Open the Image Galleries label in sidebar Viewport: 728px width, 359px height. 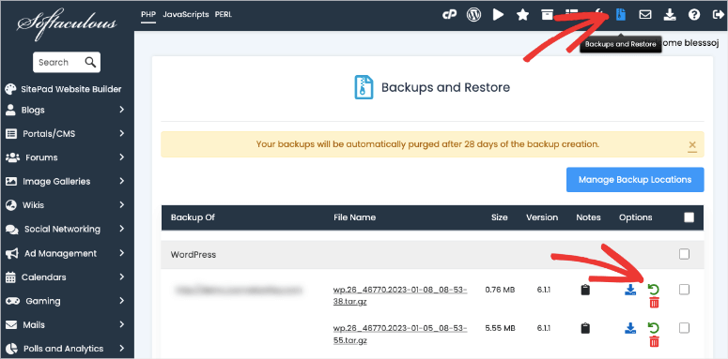[56, 181]
